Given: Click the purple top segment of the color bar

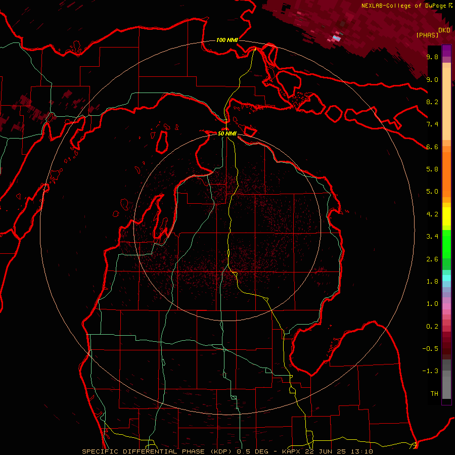Looking at the screenshot, I should tap(446, 51).
